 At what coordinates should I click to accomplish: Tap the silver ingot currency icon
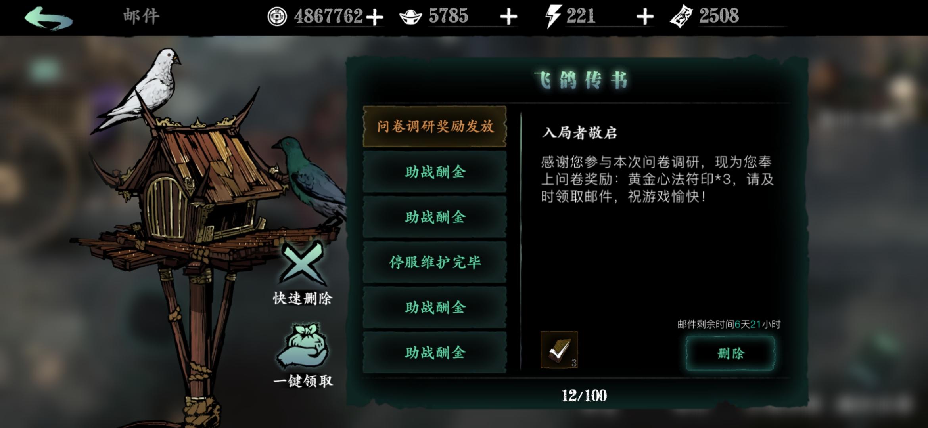coord(410,17)
